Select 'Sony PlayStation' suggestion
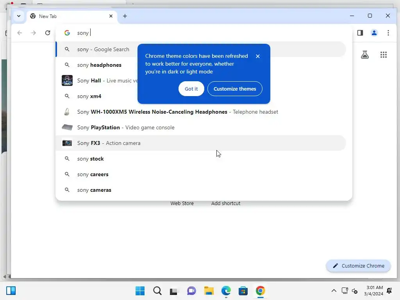Image resolution: width=400 pixels, height=300 pixels. coord(201,127)
